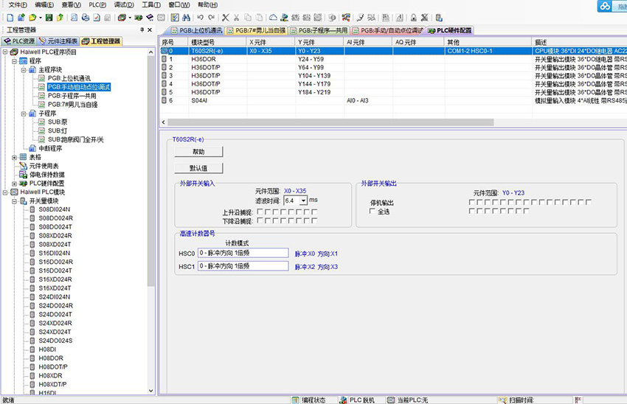Screen dimensions: 627x404
Task: Collapse the 主程序块 tree node
Action: [23, 69]
